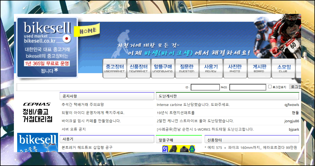315x166 pixels.
Task: Click the ID input field
Action: 205,87
